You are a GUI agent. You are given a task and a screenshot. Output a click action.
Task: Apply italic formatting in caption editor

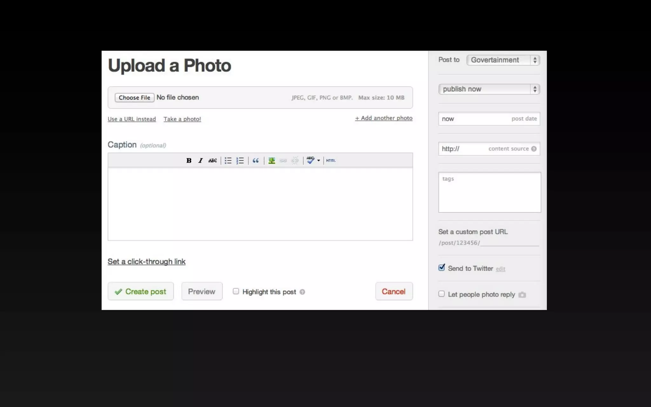coord(200,161)
